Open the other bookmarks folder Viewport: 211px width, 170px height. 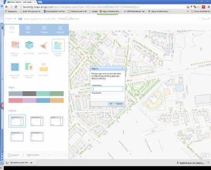200,11
